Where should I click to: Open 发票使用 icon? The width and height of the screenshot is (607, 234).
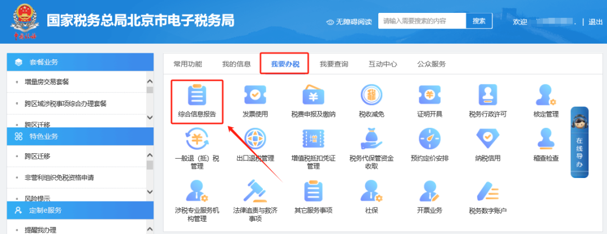click(x=255, y=95)
